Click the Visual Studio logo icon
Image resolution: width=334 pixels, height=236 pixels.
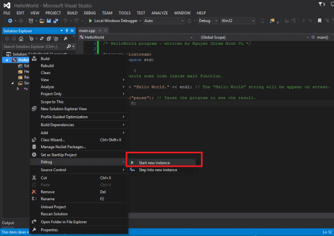[x=7, y=5]
